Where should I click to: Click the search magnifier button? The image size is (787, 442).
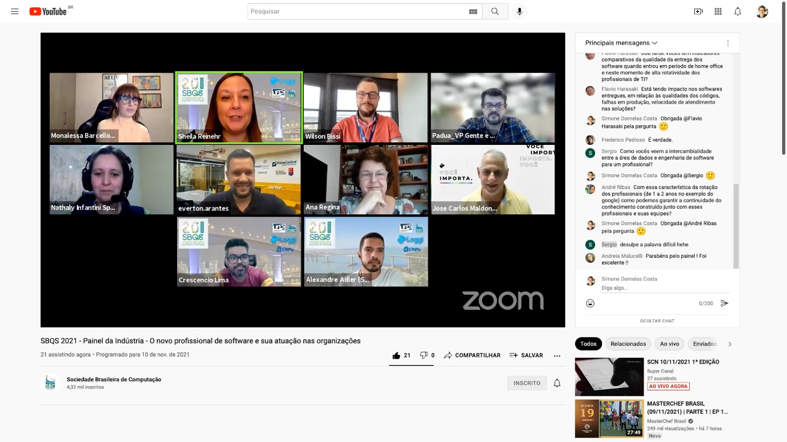coord(495,12)
